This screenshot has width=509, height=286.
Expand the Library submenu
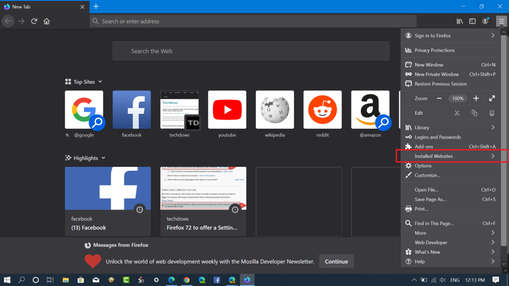click(450, 128)
